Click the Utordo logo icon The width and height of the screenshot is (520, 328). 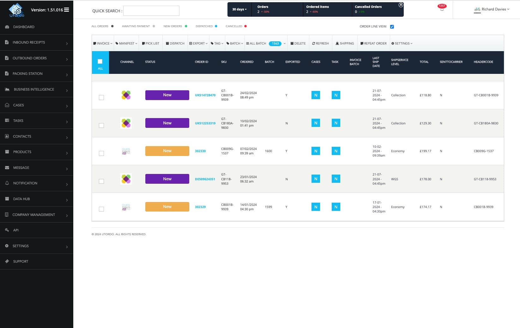(x=17, y=9)
